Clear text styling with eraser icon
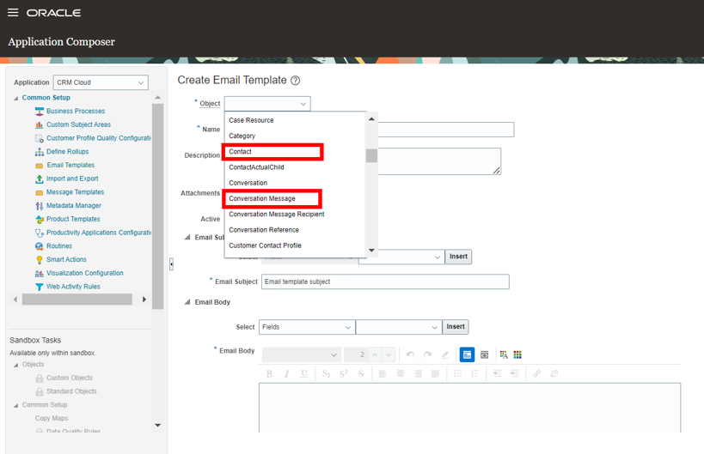The image size is (704, 454). (x=445, y=354)
